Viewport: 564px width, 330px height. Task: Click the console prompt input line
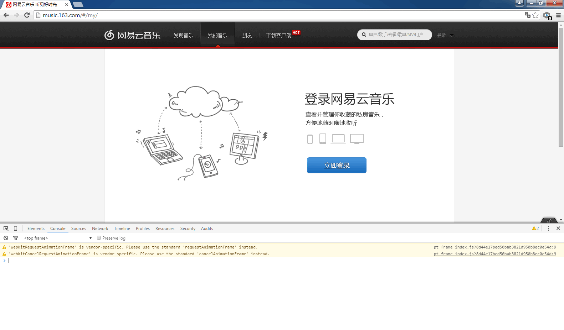click(282, 261)
